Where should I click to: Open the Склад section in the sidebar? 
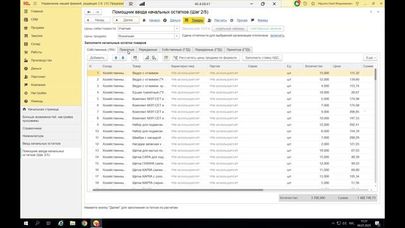35,44
